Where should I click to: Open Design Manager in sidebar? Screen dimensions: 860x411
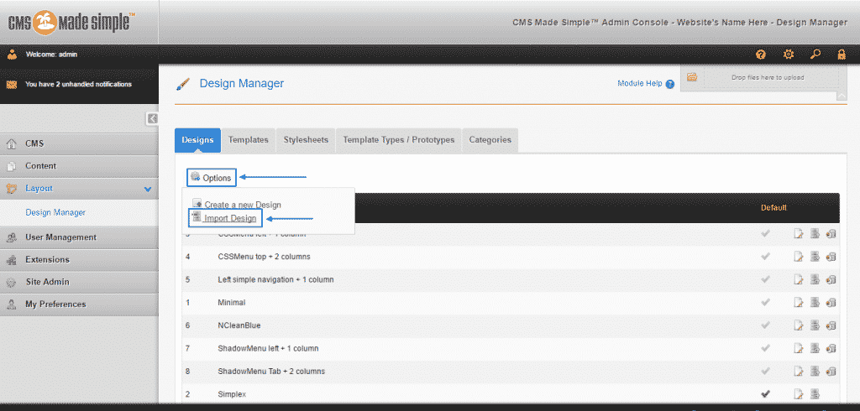click(55, 212)
